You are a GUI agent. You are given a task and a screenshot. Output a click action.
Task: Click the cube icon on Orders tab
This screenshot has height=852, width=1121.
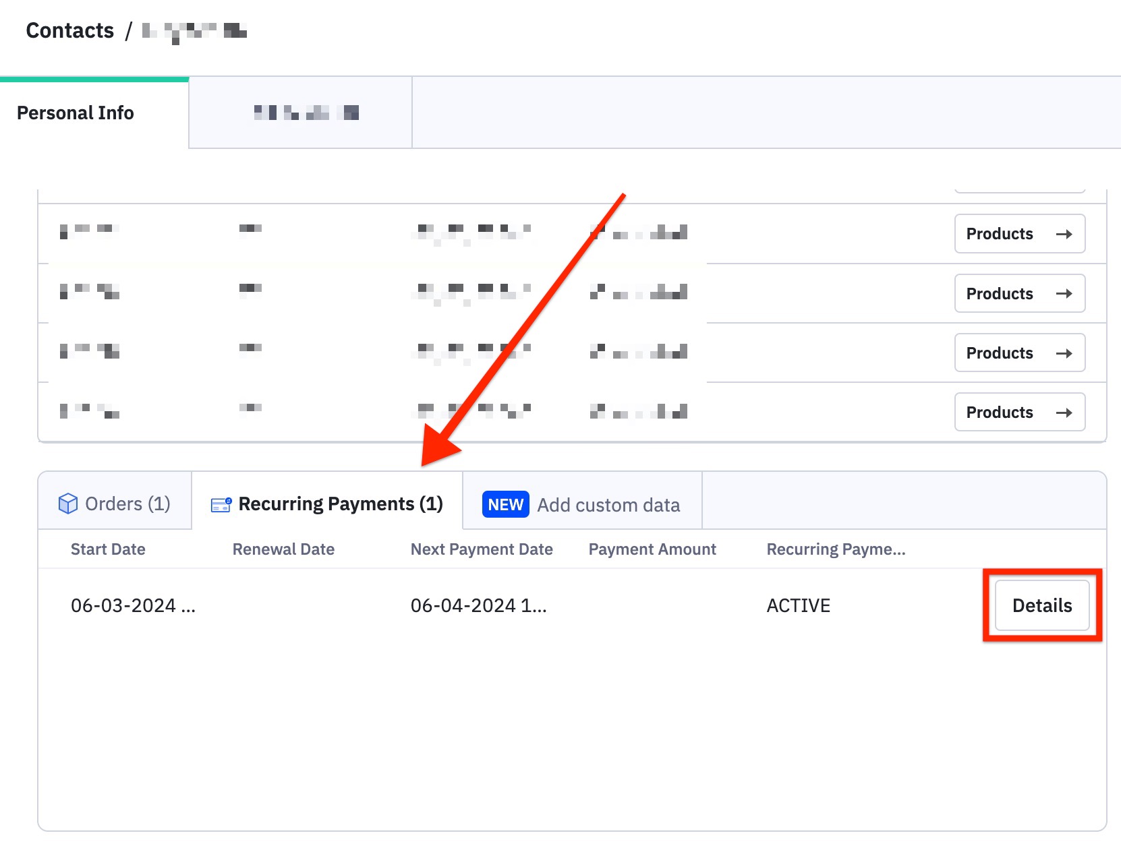(67, 503)
